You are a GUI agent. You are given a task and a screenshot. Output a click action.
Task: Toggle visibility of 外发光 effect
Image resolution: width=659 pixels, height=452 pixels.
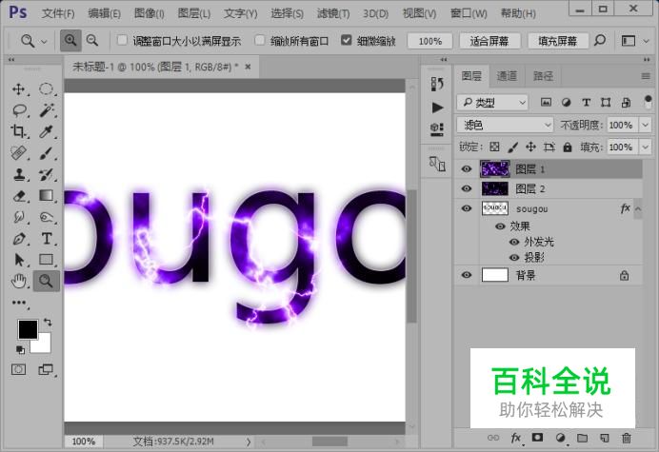(x=514, y=242)
